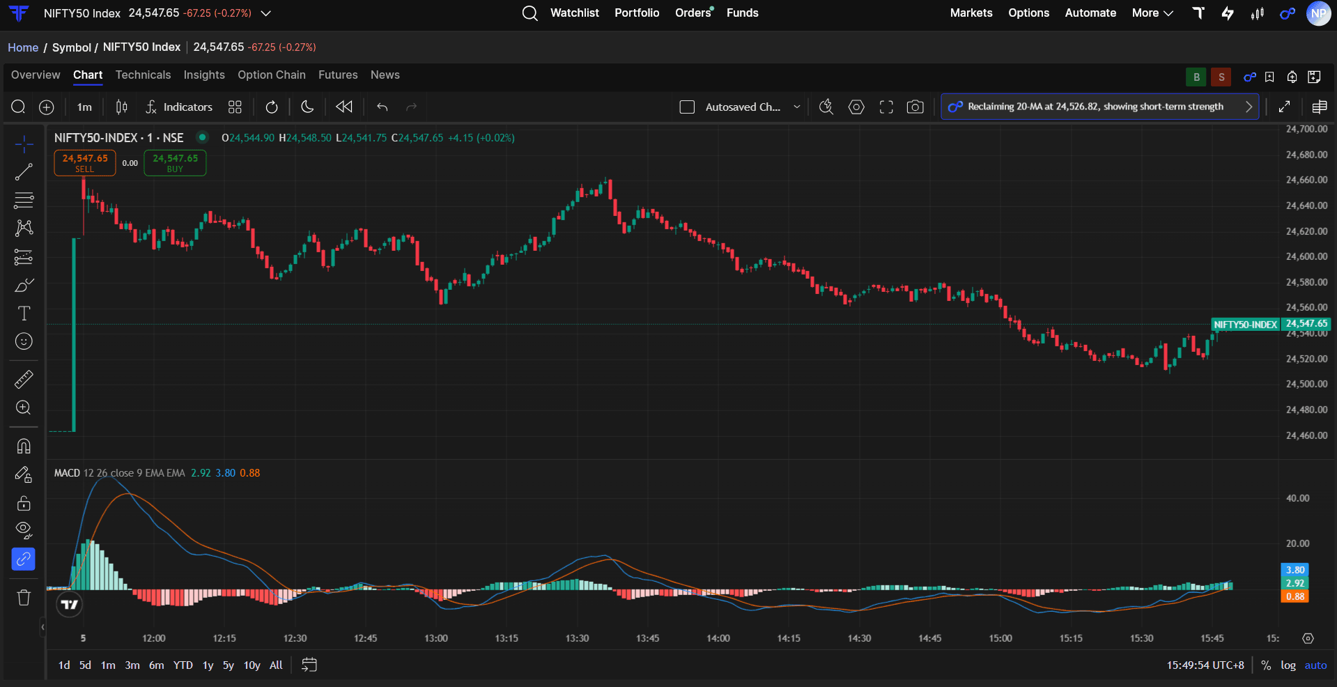This screenshot has height=687, width=1337.
Task: Click the green BUY price button
Action: click(x=175, y=163)
